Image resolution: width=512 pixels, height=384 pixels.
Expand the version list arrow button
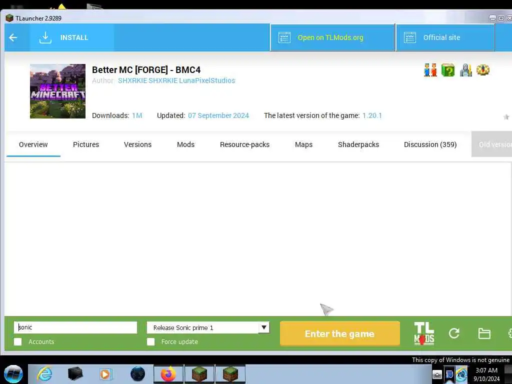coord(264,327)
